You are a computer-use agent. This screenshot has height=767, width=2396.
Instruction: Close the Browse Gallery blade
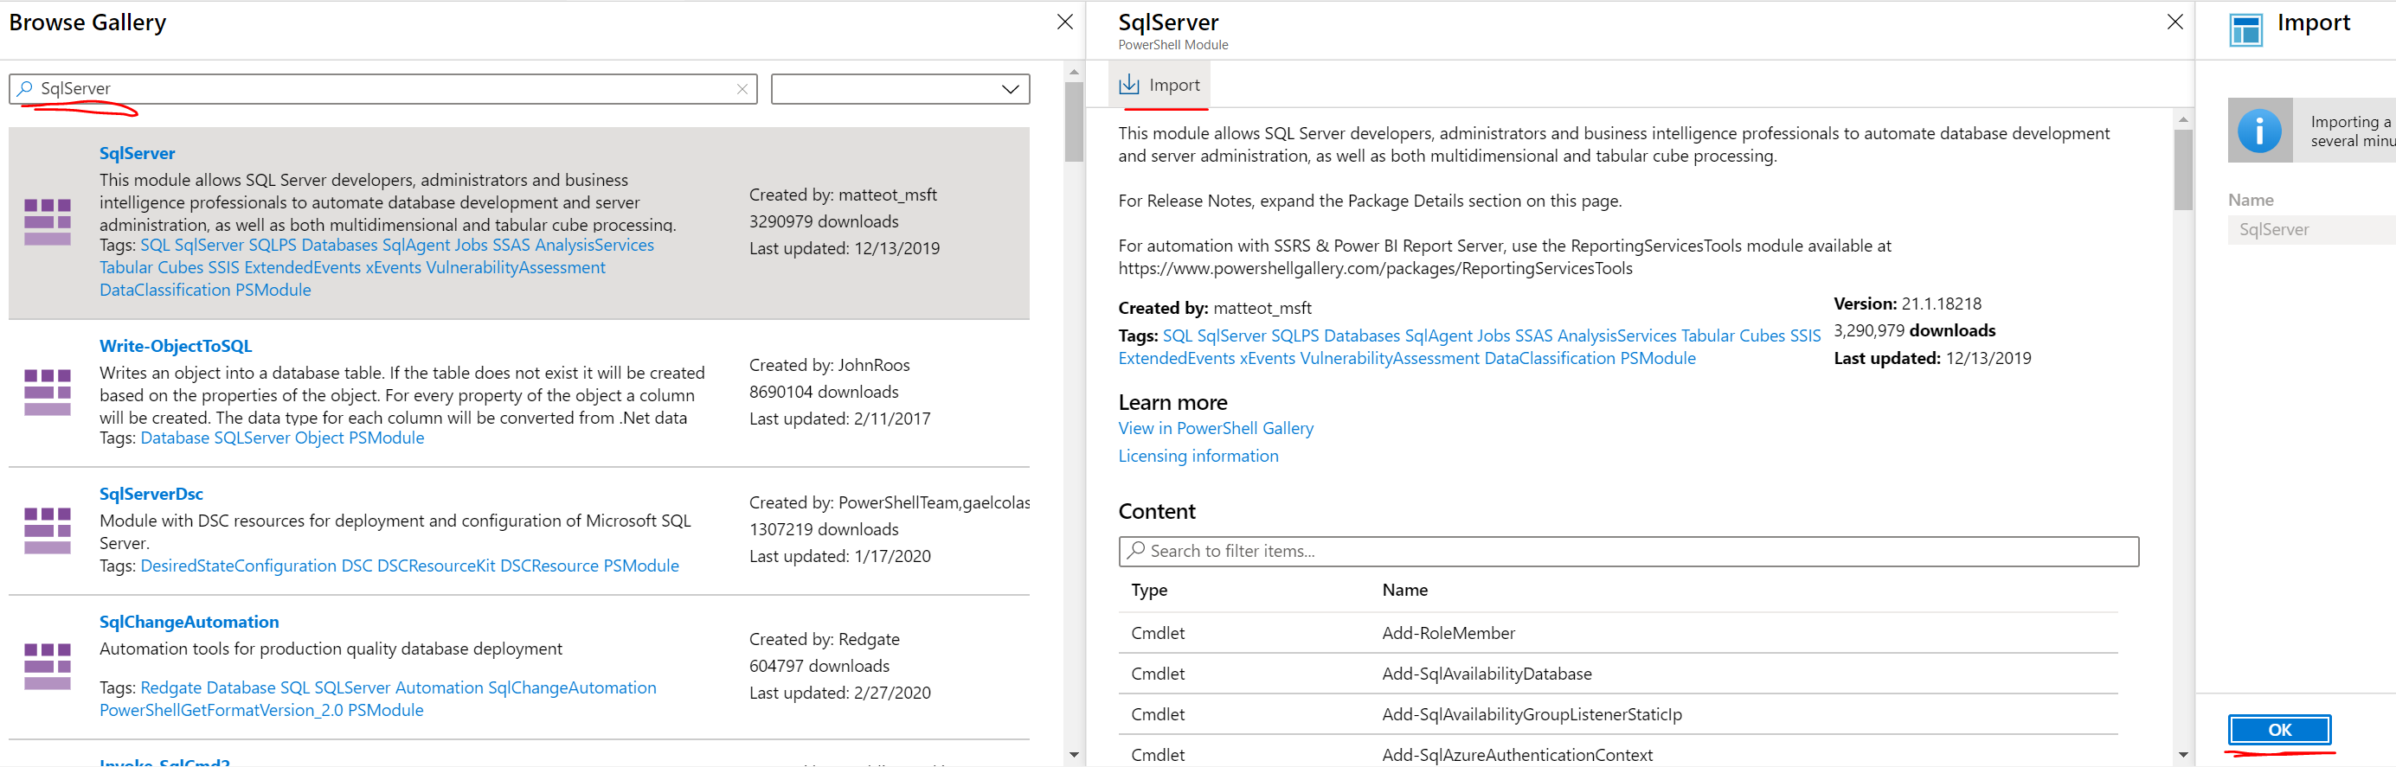(1065, 22)
